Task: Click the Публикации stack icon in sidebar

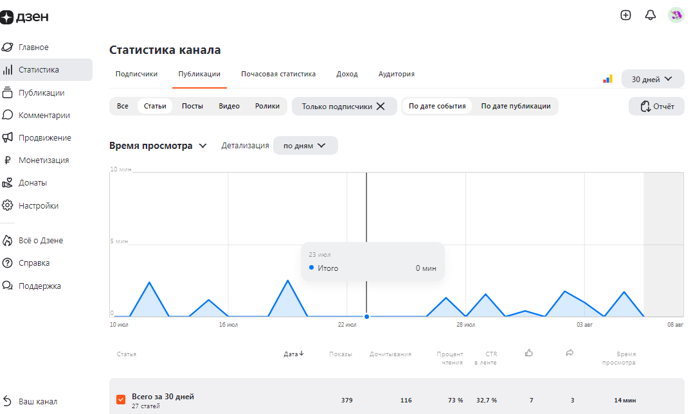Action: tap(8, 92)
